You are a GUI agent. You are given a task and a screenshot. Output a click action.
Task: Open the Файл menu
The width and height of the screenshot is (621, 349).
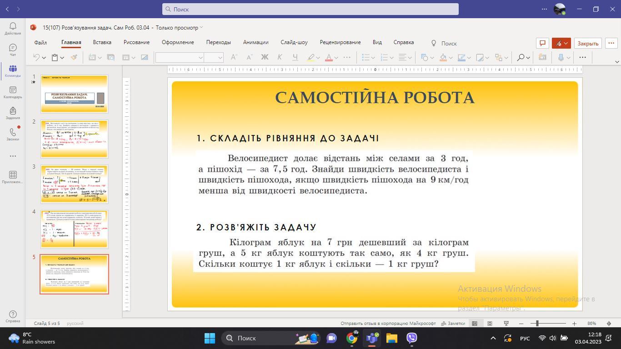(x=40, y=42)
